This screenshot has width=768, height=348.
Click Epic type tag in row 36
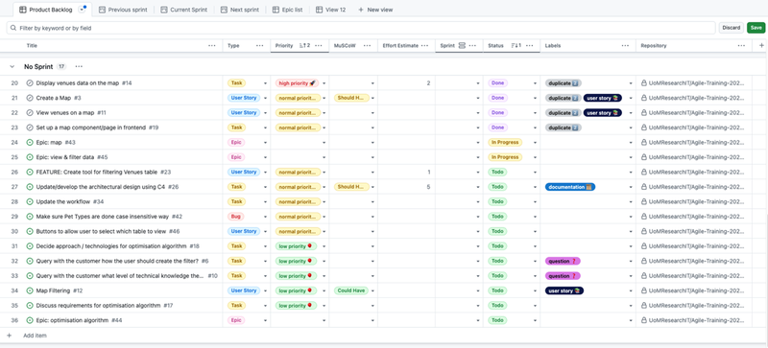(x=236, y=320)
